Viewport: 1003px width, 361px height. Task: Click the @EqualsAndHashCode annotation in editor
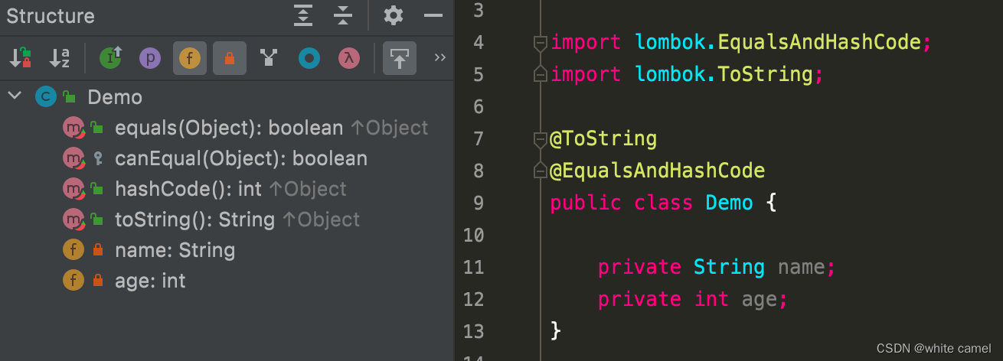tap(657, 171)
